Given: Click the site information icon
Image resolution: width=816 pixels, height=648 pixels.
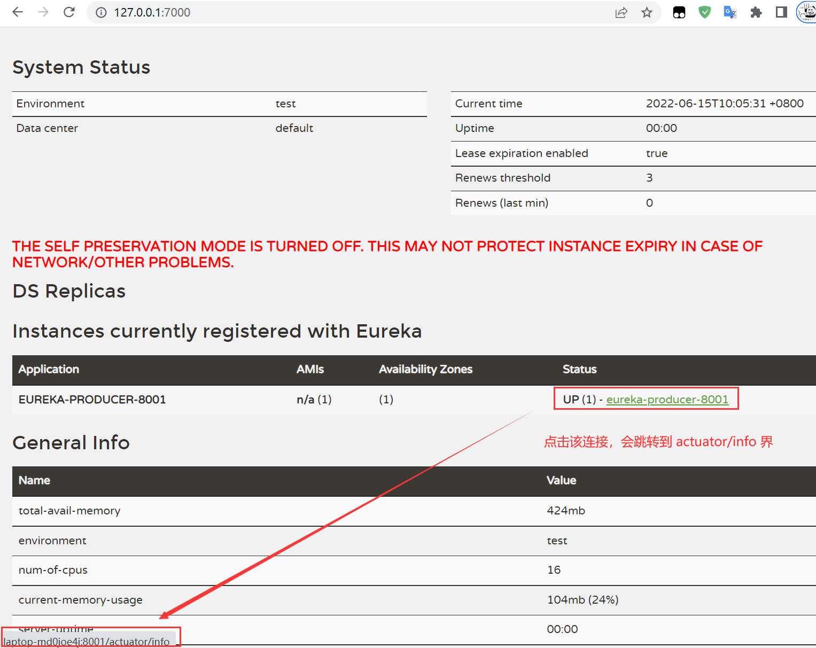Looking at the screenshot, I should 101,12.
